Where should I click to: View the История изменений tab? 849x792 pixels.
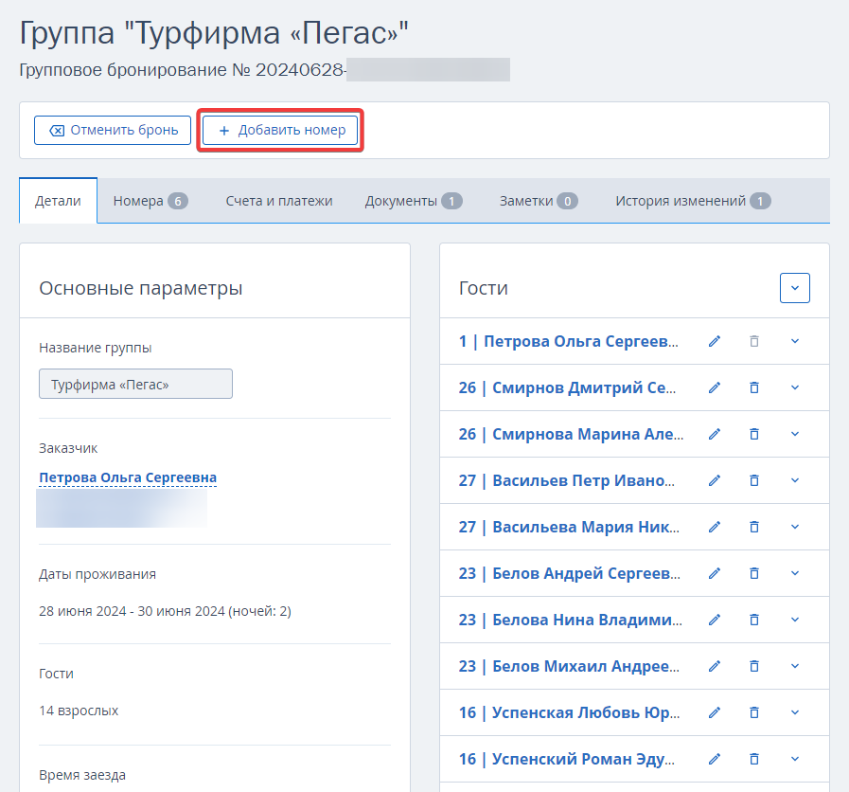tap(693, 201)
